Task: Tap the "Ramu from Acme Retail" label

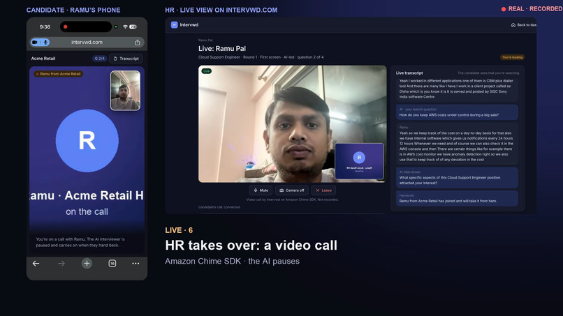Action: pos(58,74)
